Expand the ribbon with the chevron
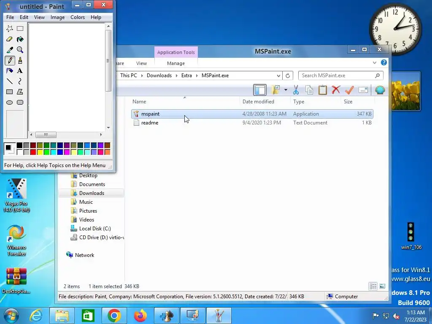The width and height of the screenshot is (432, 324). click(x=375, y=62)
